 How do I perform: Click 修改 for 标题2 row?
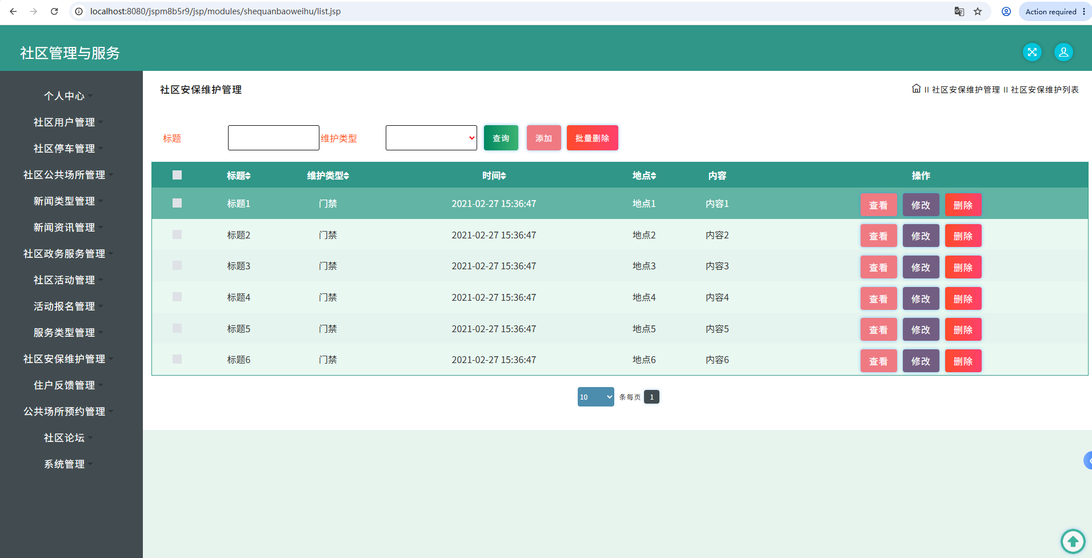(921, 236)
